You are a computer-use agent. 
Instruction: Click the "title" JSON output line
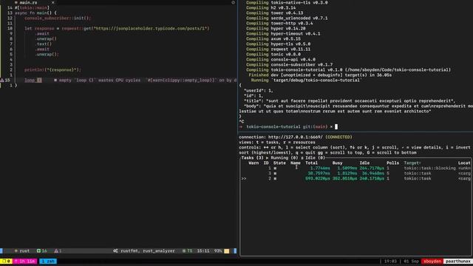(350, 100)
